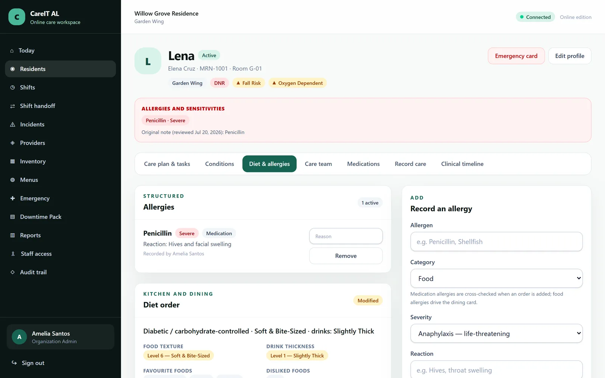Click the Sign out arrow icon
Screen dimensions: 605x378
(14, 363)
